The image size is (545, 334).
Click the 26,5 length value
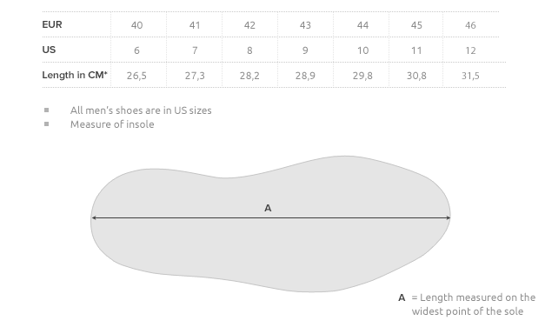pos(136,76)
